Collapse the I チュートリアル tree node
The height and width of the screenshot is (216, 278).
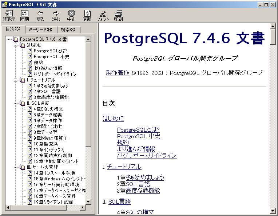16,80
